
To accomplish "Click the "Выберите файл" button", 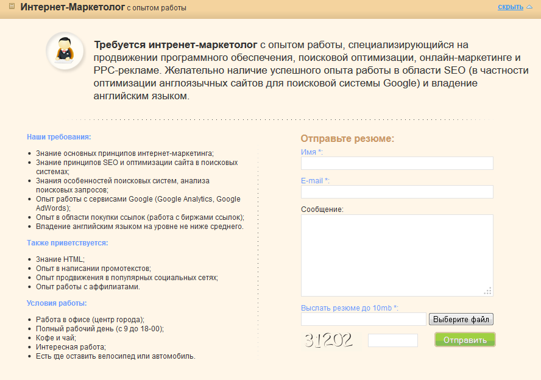I will coord(461,319).
